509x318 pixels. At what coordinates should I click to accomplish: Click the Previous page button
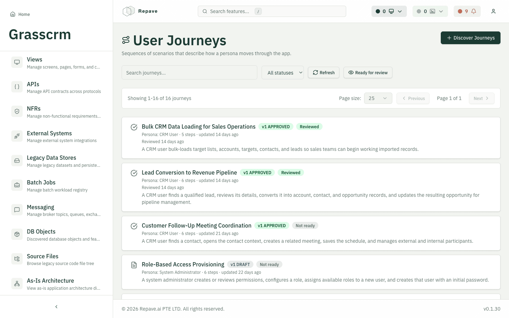click(413, 98)
